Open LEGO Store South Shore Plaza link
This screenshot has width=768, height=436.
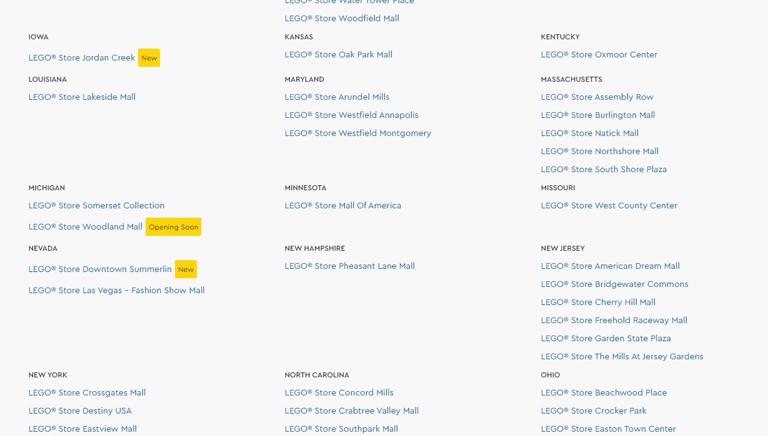604,169
